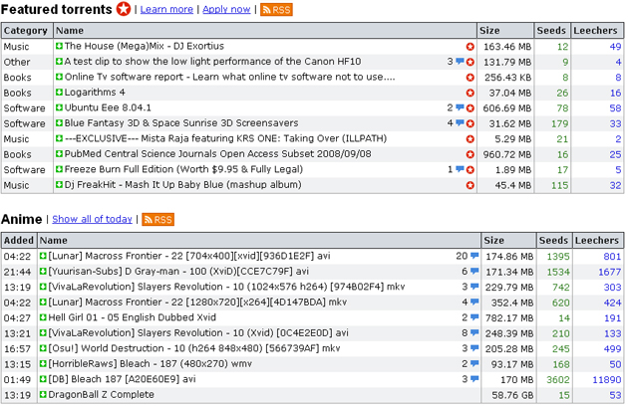Image resolution: width=628 pixels, height=408 pixels.
Task: Expand The House (Mega)Mix torrent details
Action: [x=59, y=46]
